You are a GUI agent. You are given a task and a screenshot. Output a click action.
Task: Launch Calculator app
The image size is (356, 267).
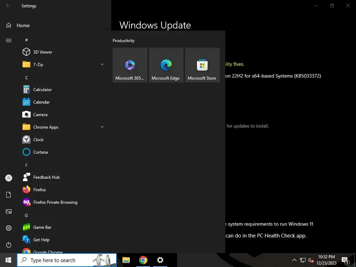tap(64, 89)
